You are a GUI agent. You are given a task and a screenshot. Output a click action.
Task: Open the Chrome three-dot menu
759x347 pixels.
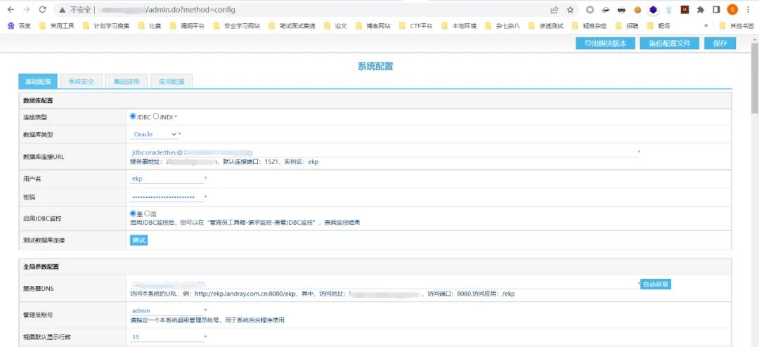click(748, 10)
